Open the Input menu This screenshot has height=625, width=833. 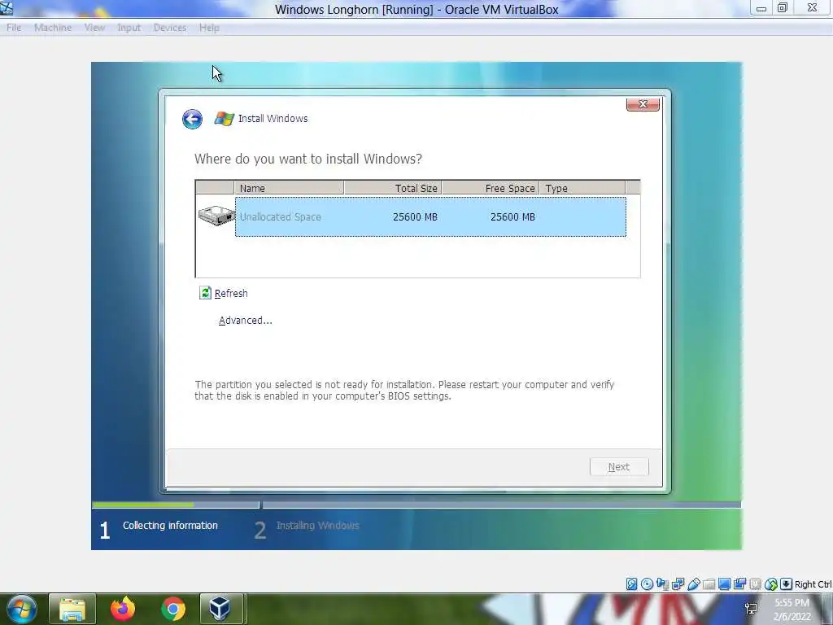129,28
